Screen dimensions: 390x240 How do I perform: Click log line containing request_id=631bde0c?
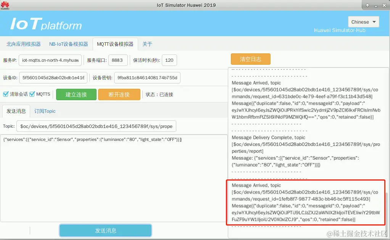[x=302, y=96]
